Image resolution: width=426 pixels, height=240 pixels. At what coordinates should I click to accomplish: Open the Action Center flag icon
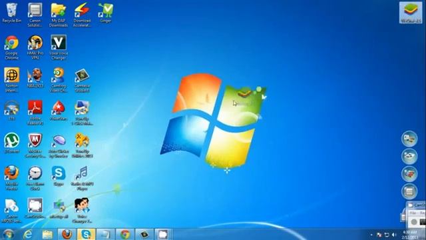[x=379, y=235]
